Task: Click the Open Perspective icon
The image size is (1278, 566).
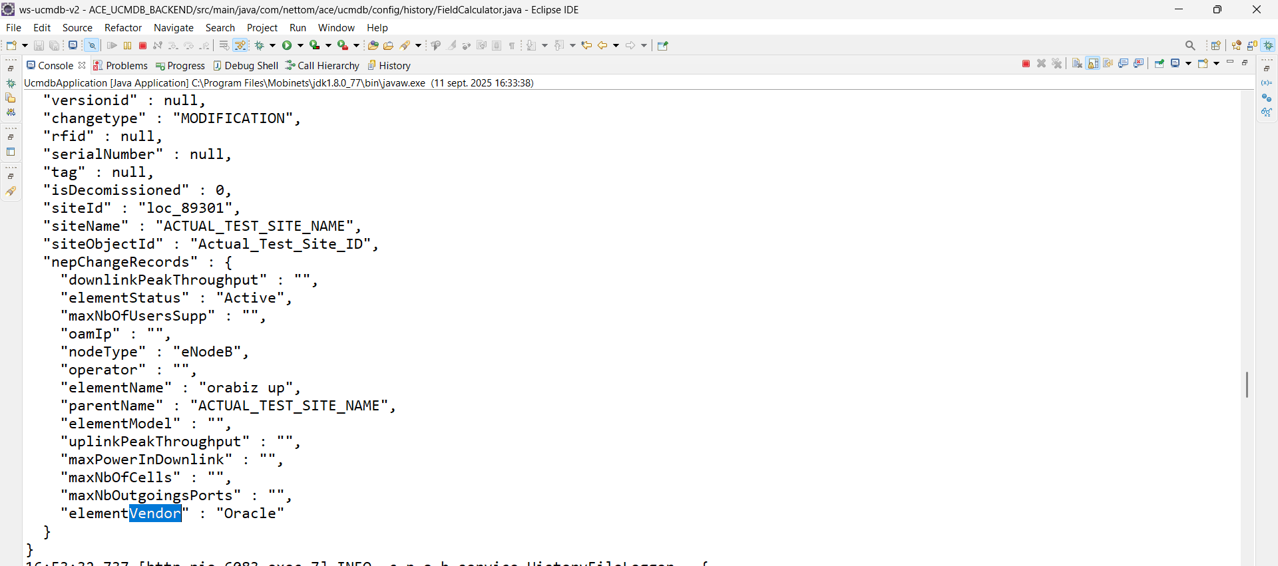Action: (1215, 46)
